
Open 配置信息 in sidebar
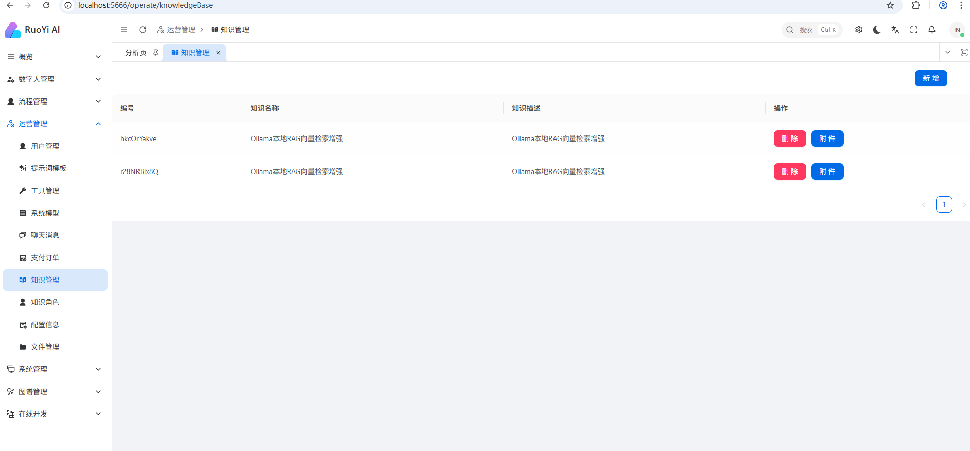[54, 325]
